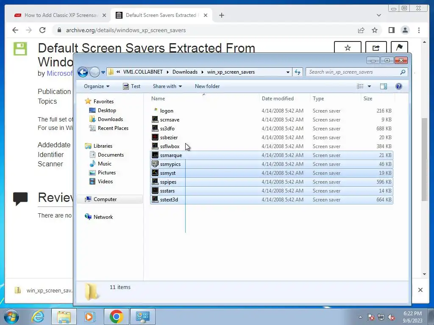Image resolution: width=434 pixels, height=325 pixels.
Task: Open the Chrome profile avatar icon
Action: [405, 30]
